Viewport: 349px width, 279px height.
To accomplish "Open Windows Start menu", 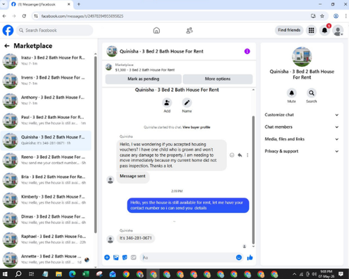I will [5, 274].
